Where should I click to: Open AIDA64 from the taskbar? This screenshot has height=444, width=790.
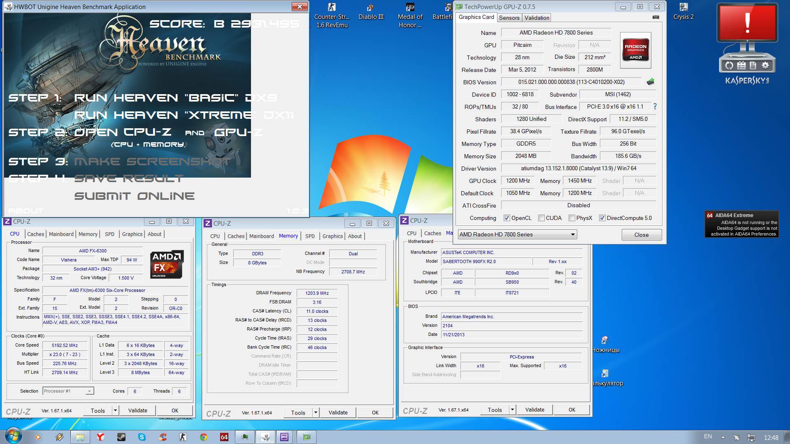pos(224,437)
